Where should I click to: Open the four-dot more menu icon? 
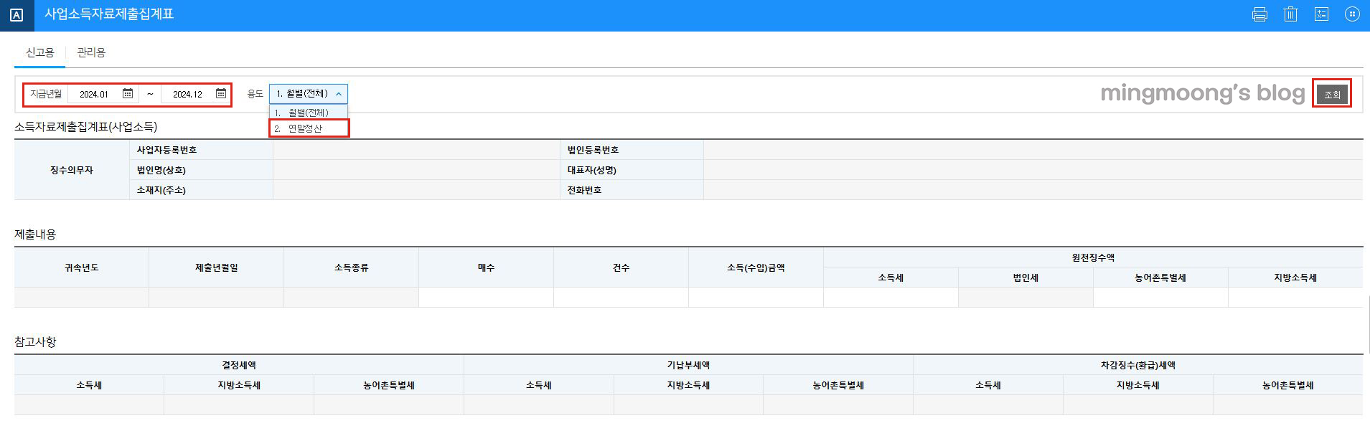coord(1352,14)
